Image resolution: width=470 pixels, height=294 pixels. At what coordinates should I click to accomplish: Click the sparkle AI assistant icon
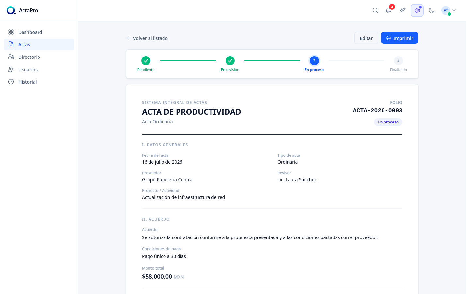(403, 10)
